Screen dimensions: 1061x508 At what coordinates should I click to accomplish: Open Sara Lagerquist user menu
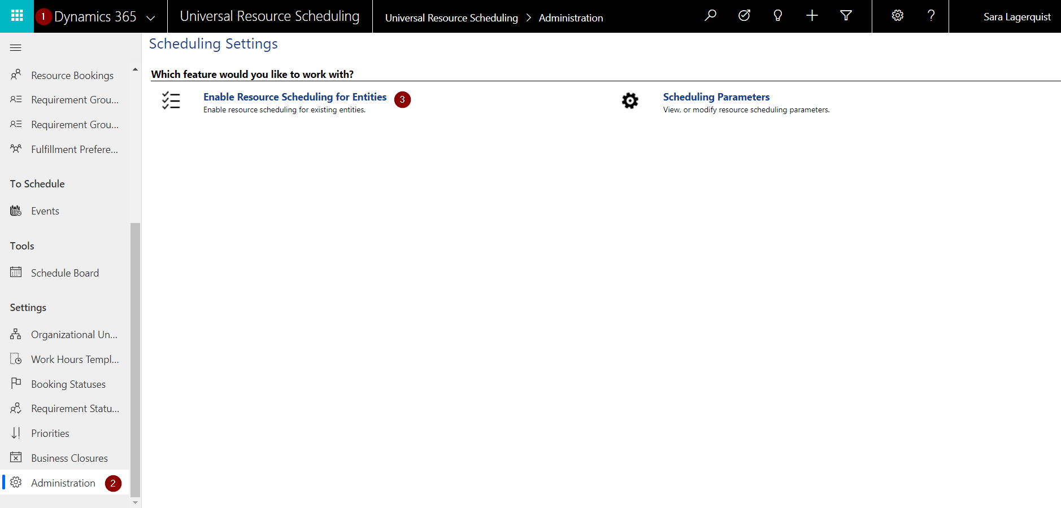click(x=1016, y=17)
